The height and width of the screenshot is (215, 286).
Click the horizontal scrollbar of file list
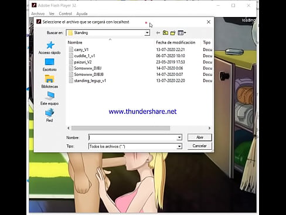[x=121, y=128]
